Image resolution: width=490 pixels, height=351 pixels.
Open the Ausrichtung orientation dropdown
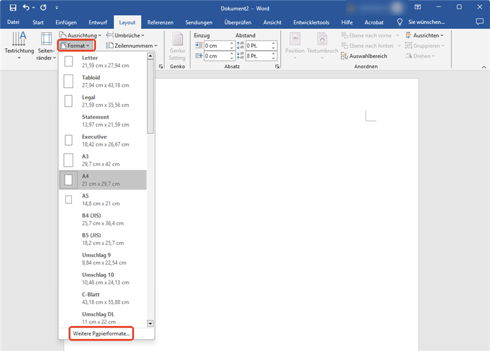click(x=80, y=35)
